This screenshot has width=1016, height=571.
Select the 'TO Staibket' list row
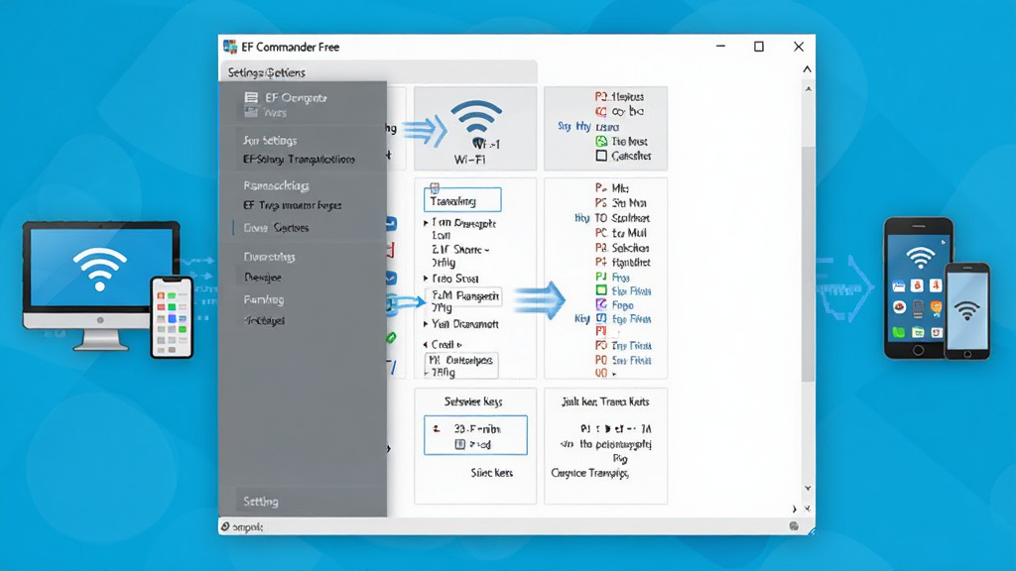click(x=622, y=218)
